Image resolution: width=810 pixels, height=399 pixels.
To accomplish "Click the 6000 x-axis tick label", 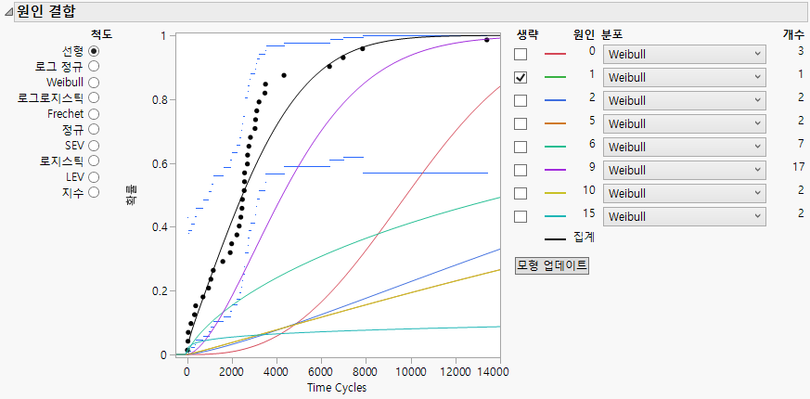I will [x=321, y=372].
